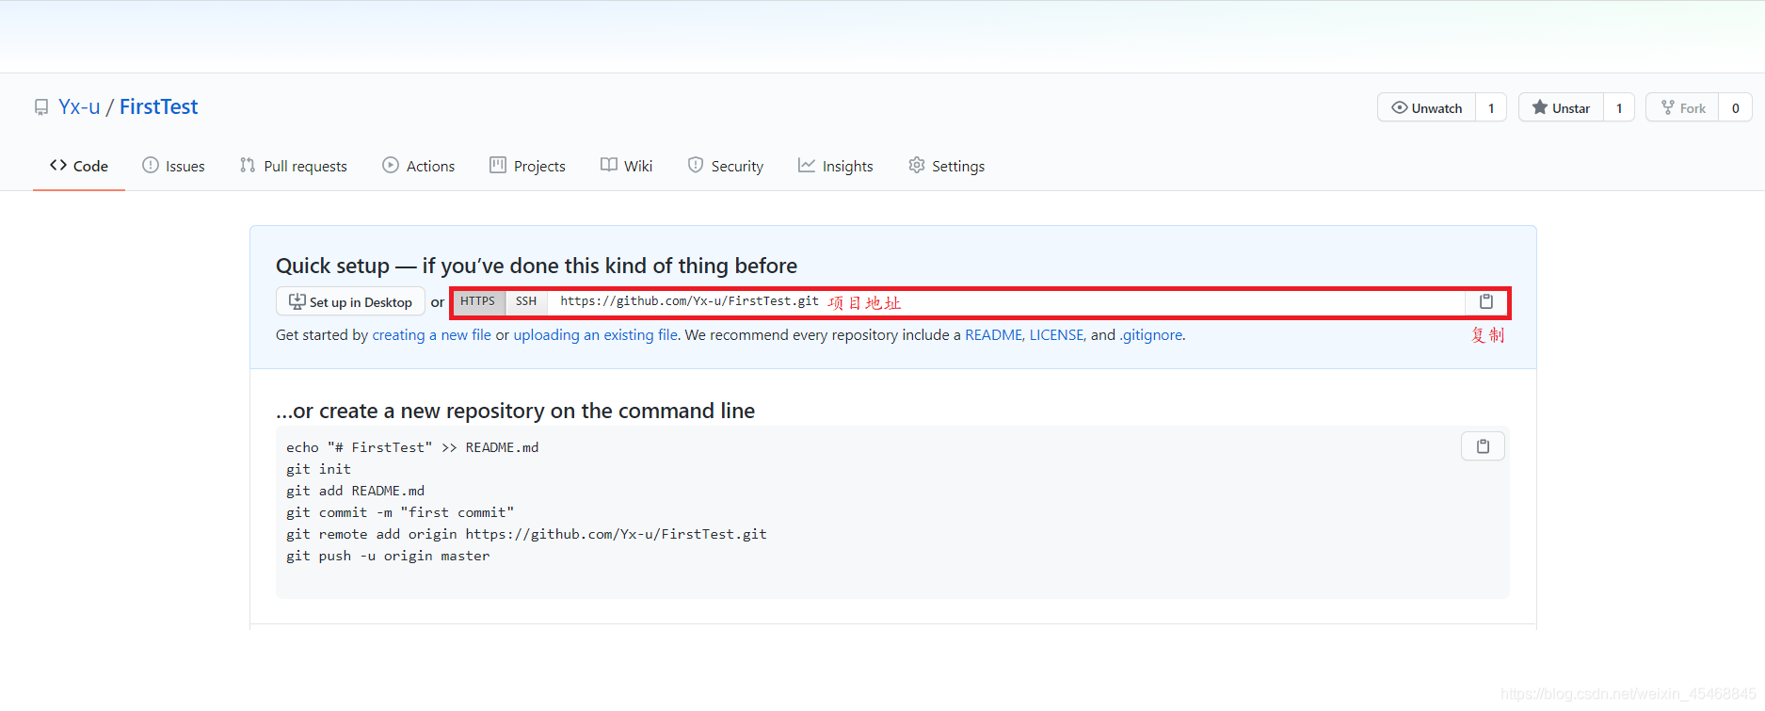This screenshot has height=711, width=1765.
Task: Click '...or create a new repository' heading
Action: pos(515,411)
